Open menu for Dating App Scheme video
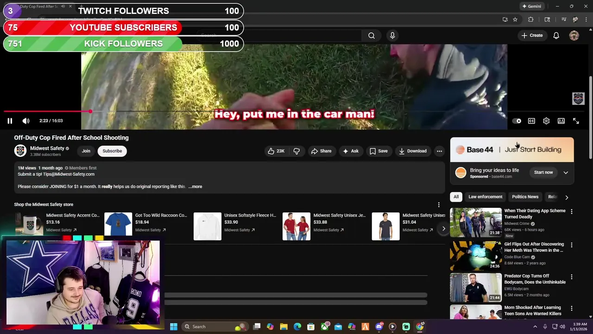The image size is (593, 334). pyautogui.click(x=571, y=212)
